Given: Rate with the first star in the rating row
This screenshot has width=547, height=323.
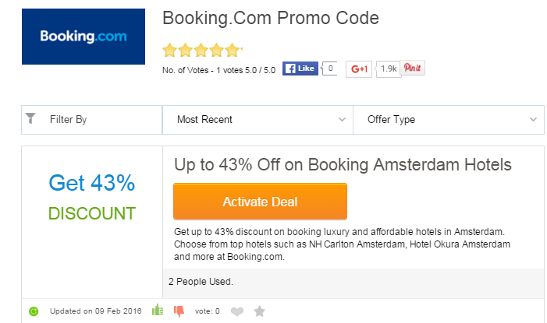Looking at the screenshot, I should tap(169, 51).
